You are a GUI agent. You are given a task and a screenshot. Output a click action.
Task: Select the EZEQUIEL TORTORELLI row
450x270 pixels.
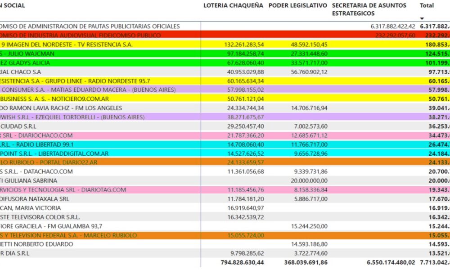coord(225,117)
